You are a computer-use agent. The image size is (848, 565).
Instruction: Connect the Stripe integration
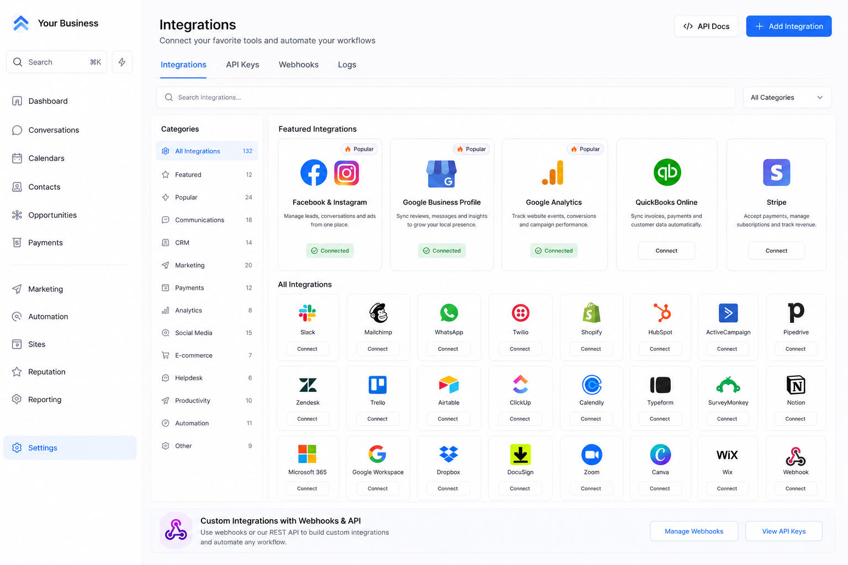(x=776, y=250)
